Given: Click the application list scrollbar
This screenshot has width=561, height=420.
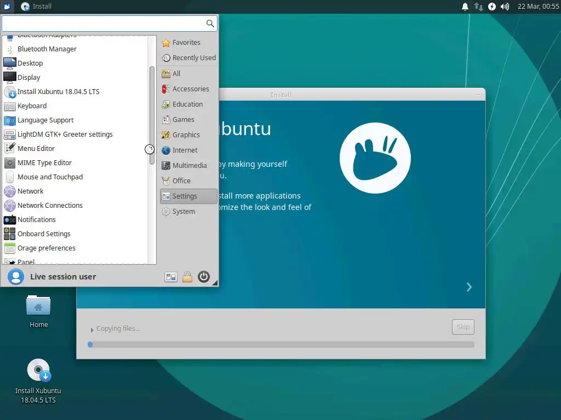Looking at the screenshot, I should click(x=152, y=116).
